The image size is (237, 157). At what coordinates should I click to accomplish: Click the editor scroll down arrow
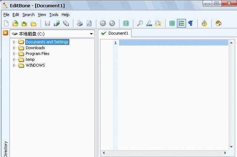231,147
